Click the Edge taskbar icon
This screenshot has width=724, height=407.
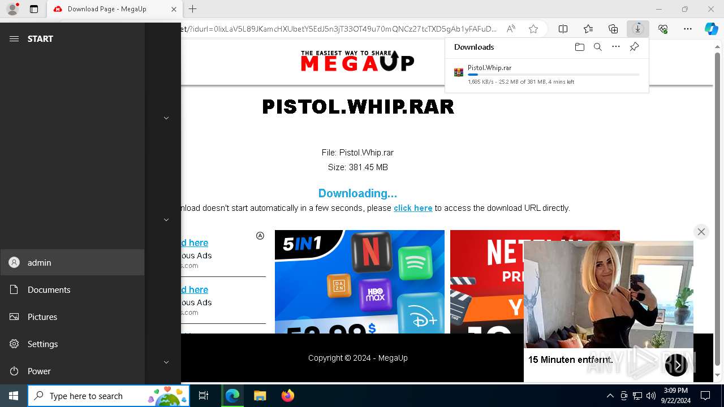(x=232, y=396)
